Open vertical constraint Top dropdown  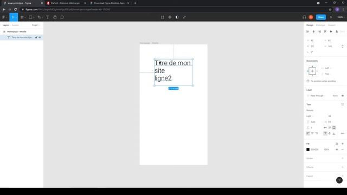coord(328,74)
